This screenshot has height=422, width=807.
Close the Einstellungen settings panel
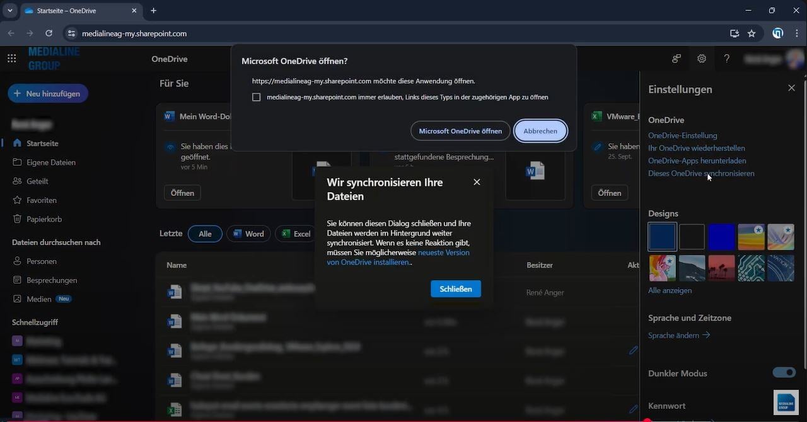(791, 88)
